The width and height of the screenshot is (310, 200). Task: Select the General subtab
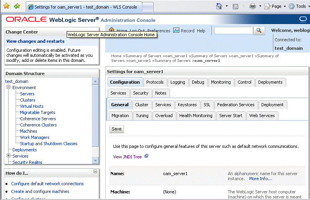click(120, 105)
